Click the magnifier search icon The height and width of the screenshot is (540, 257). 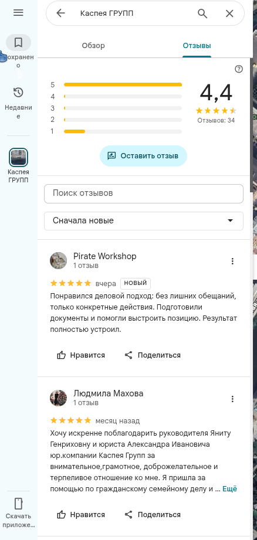[202, 13]
